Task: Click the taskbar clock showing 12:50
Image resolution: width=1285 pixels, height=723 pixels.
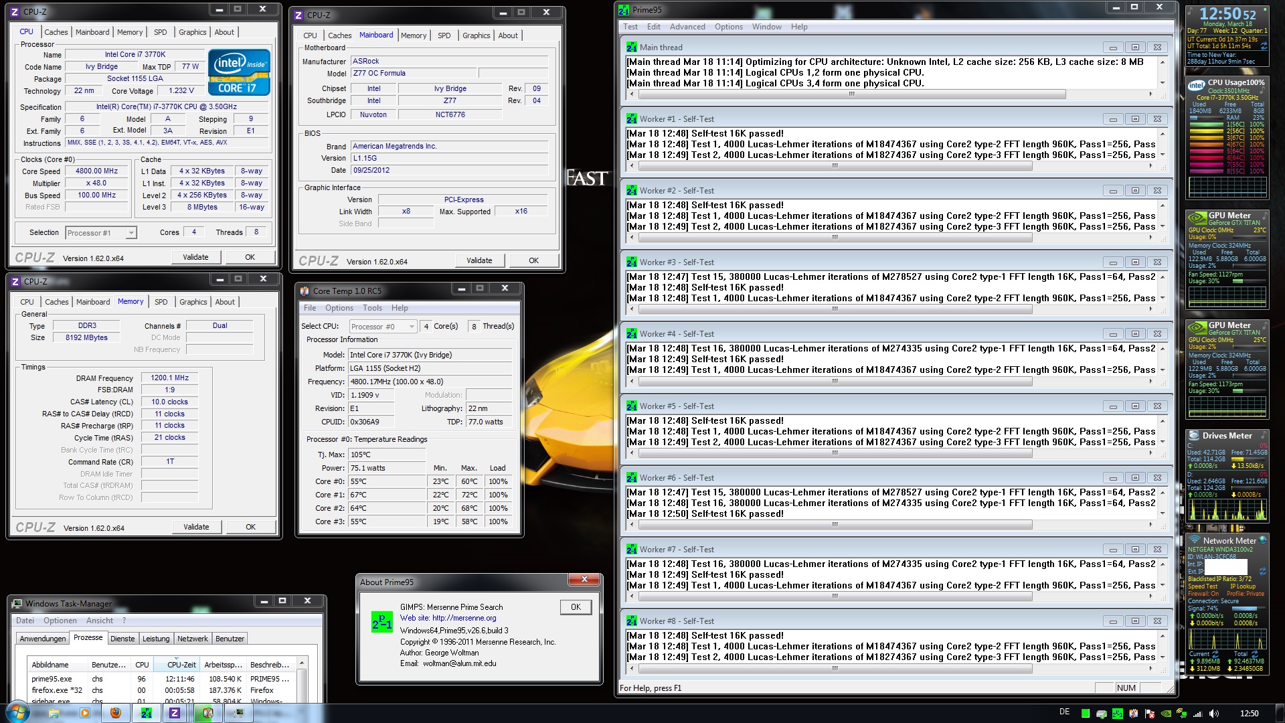Action: 1249,714
